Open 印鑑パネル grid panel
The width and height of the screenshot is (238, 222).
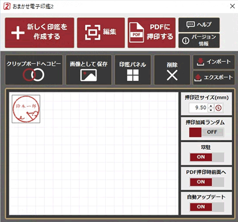click(x=133, y=70)
